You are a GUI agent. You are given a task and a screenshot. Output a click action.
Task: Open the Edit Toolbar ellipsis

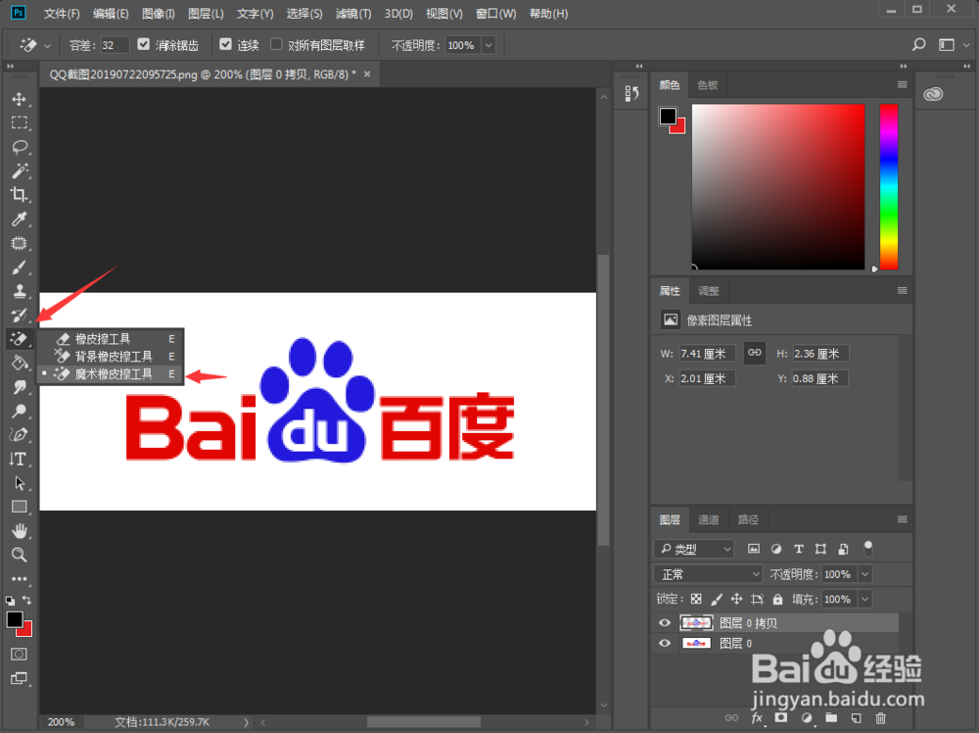point(20,578)
